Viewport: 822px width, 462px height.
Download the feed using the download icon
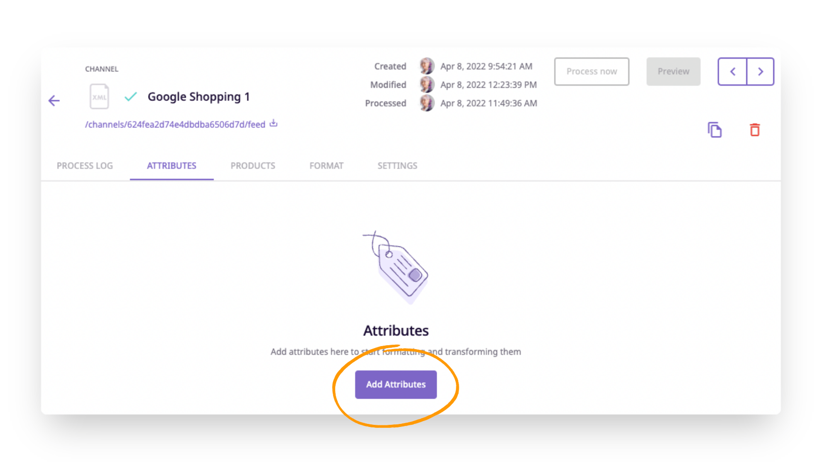pyautogui.click(x=273, y=123)
